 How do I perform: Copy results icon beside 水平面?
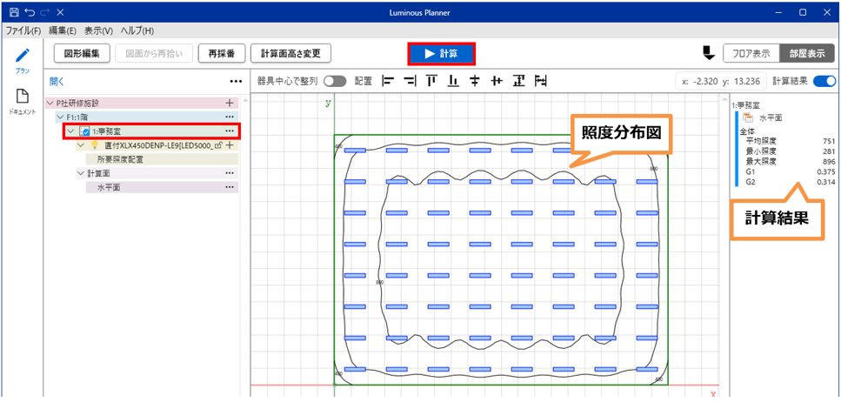pos(747,117)
